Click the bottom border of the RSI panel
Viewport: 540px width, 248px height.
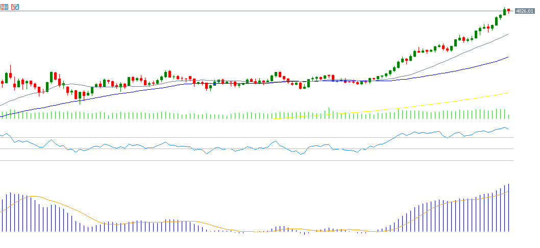click(255, 161)
